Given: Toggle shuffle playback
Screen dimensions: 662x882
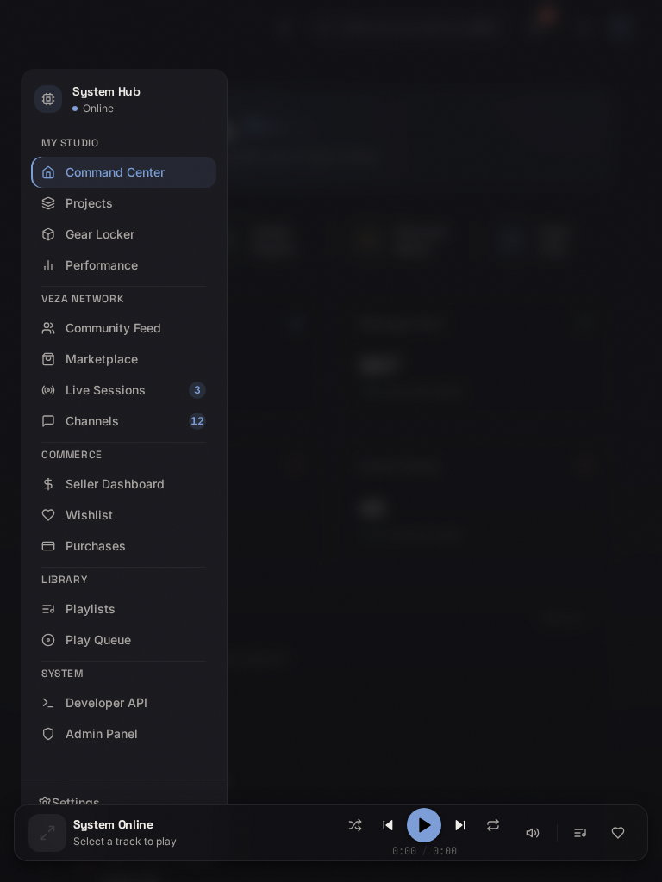Looking at the screenshot, I should [355, 825].
